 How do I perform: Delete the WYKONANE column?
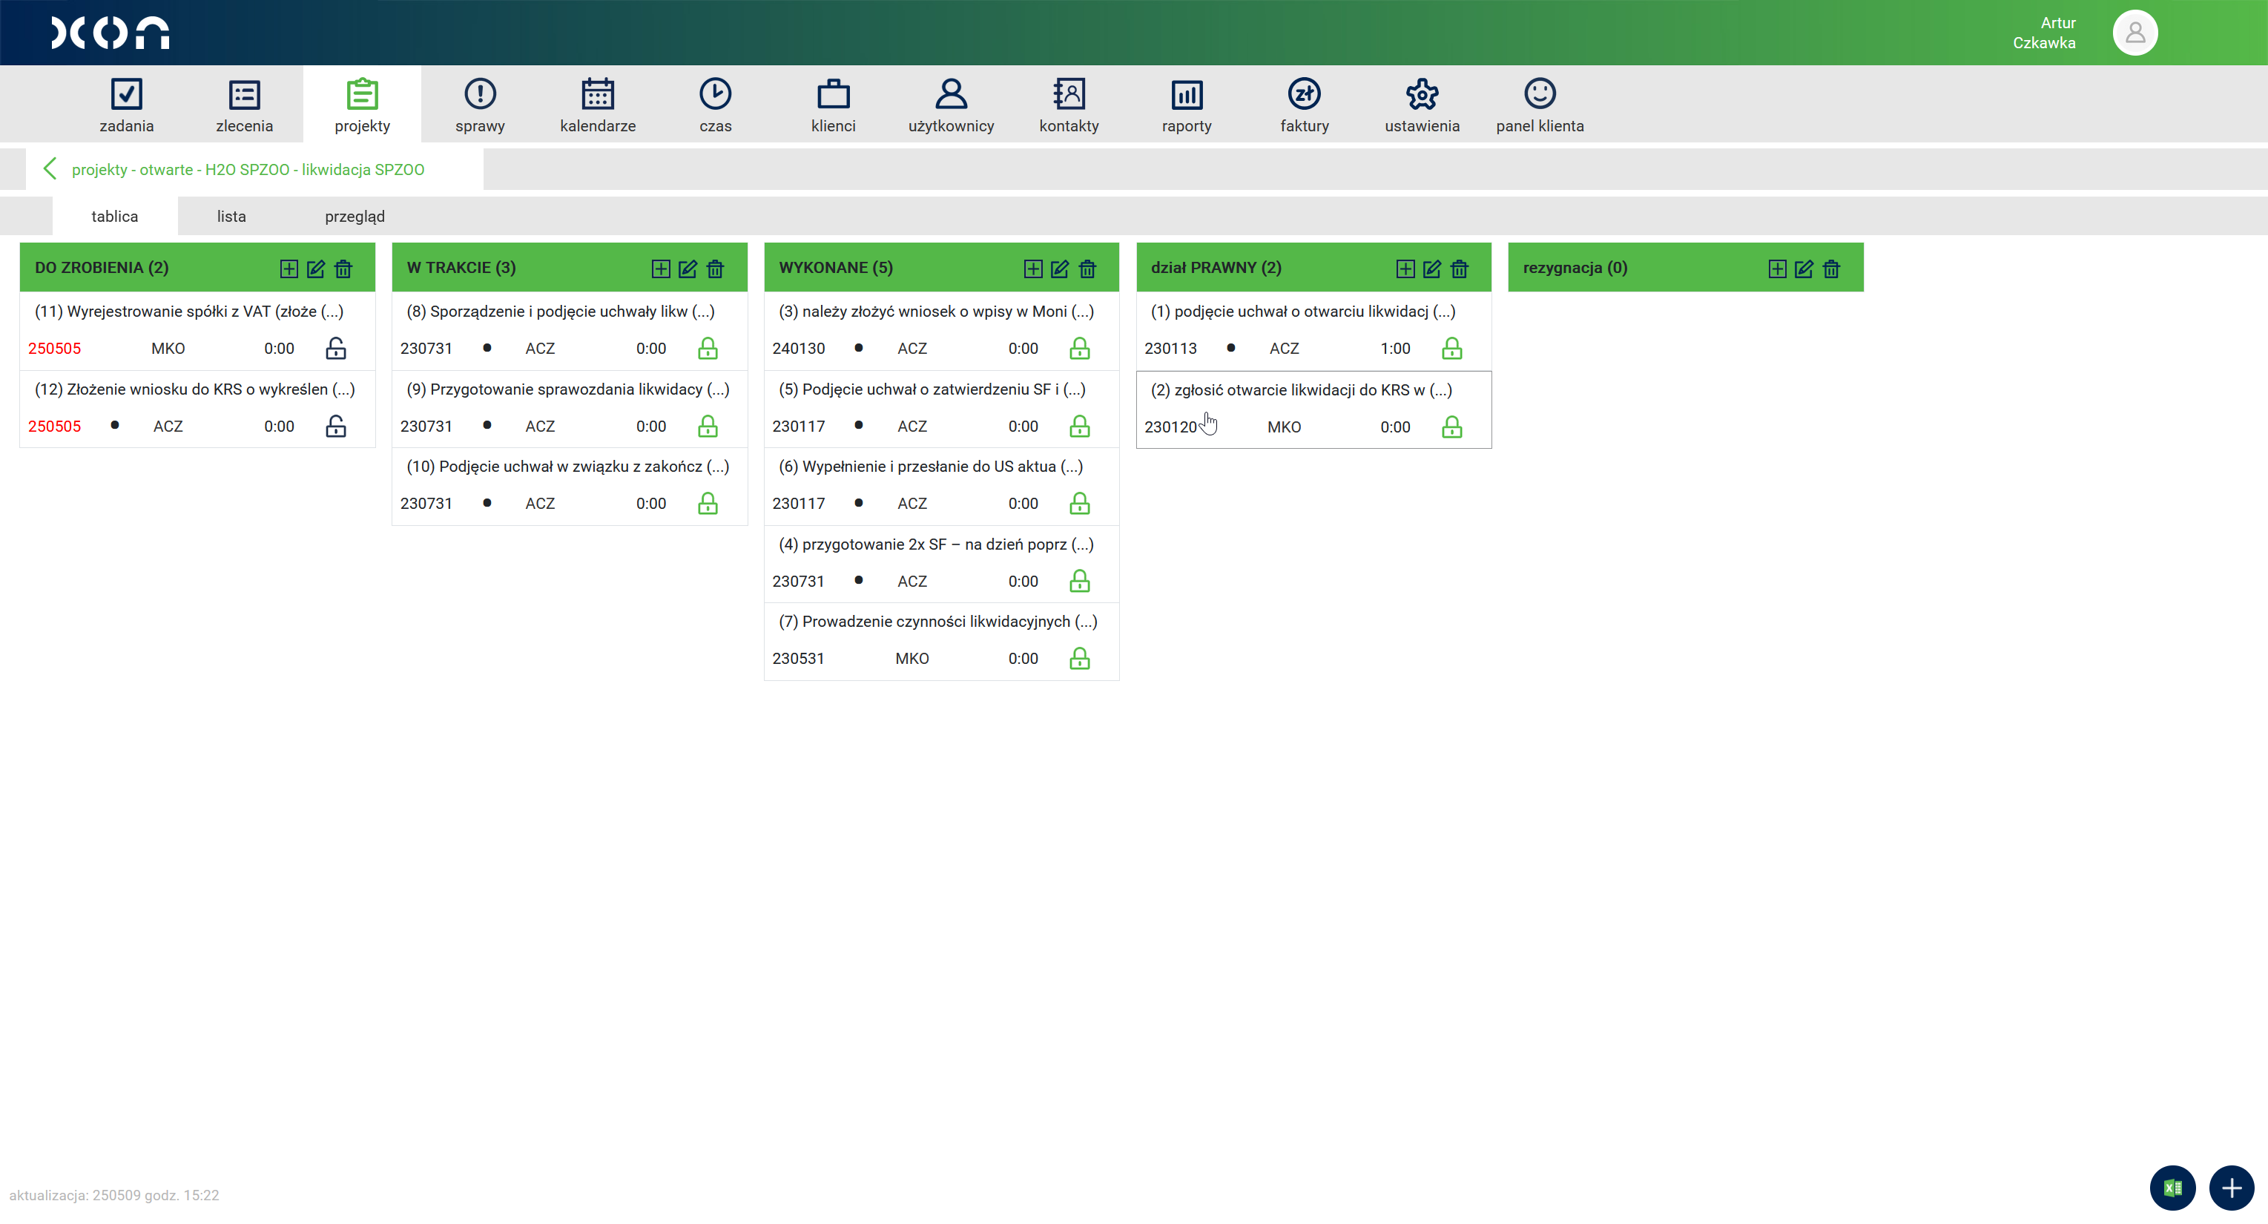(x=1087, y=269)
